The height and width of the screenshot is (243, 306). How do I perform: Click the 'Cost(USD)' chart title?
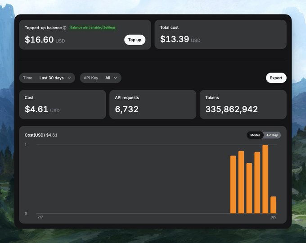[35, 135]
